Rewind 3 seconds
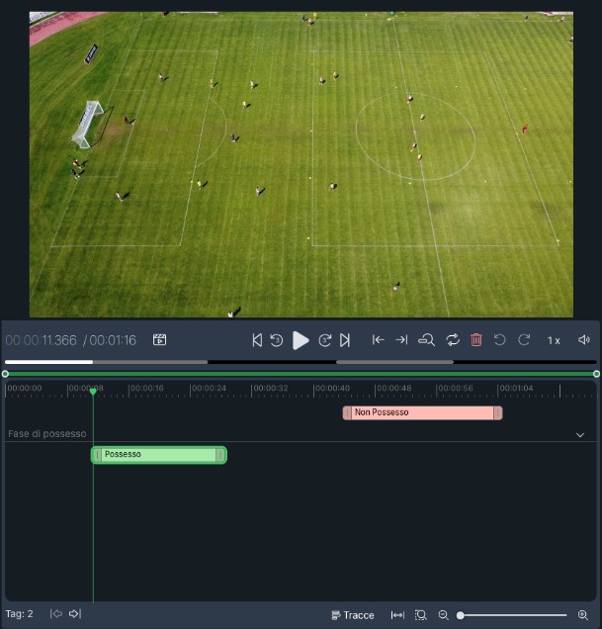This screenshot has height=629, width=602. point(277,340)
